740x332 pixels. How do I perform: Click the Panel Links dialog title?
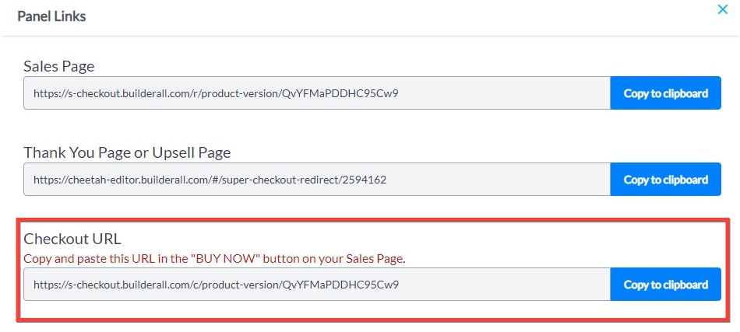click(x=51, y=16)
